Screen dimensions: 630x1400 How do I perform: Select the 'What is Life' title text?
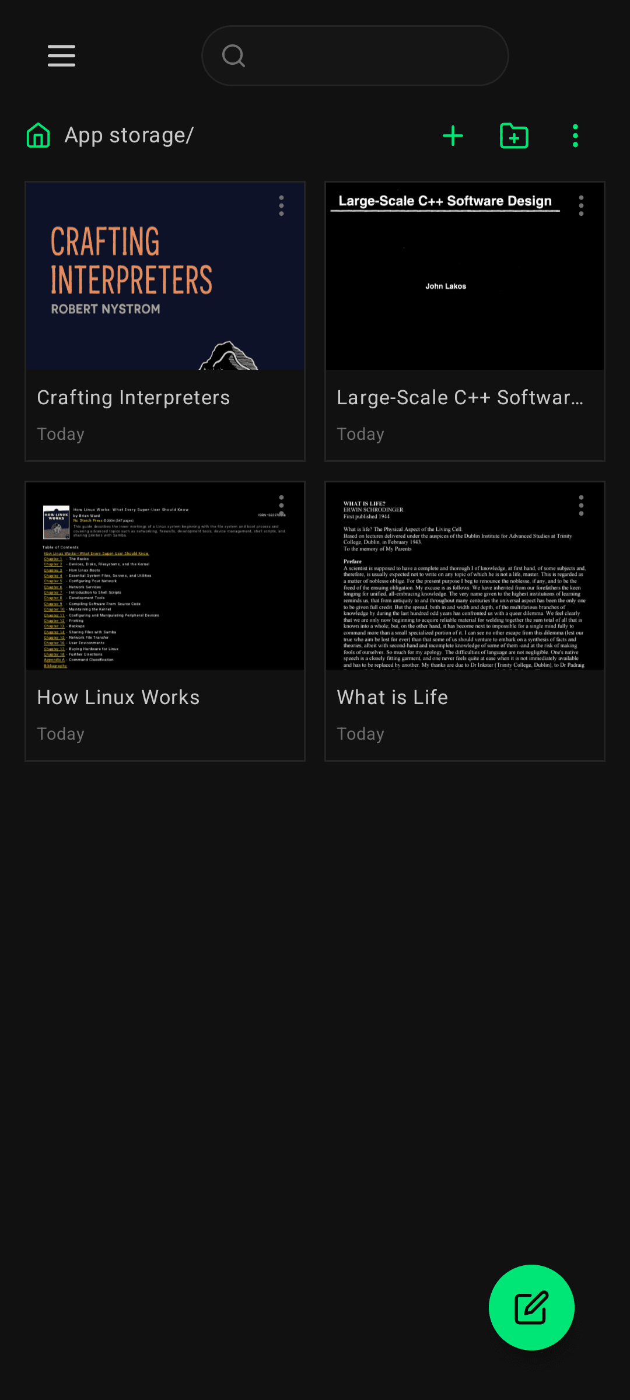pyautogui.click(x=393, y=698)
